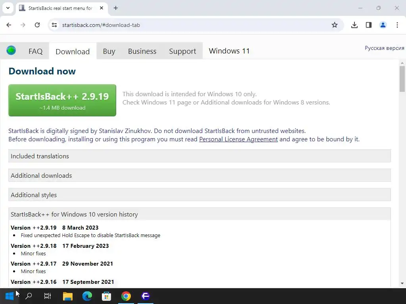Open site information icon in address bar

pyautogui.click(x=54, y=25)
